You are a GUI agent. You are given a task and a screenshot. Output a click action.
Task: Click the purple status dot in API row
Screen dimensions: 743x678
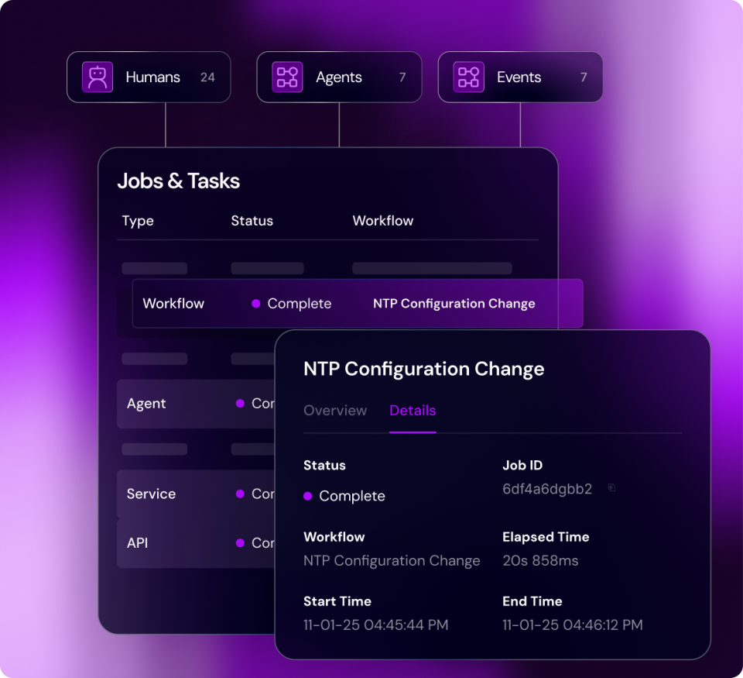pyautogui.click(x=240, y=542)
